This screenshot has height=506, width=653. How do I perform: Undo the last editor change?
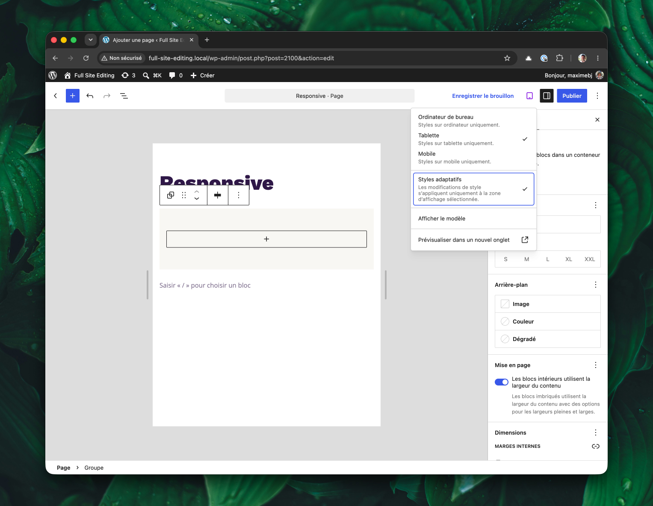coord(90,96)
